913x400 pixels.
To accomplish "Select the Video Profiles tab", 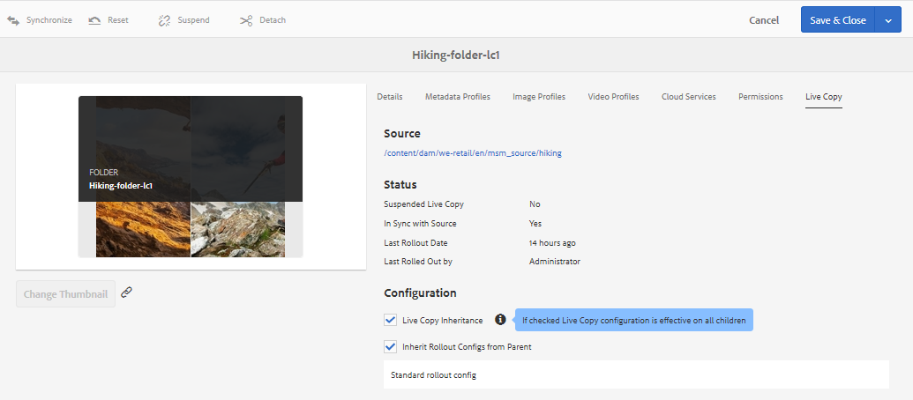I will 613,97.
